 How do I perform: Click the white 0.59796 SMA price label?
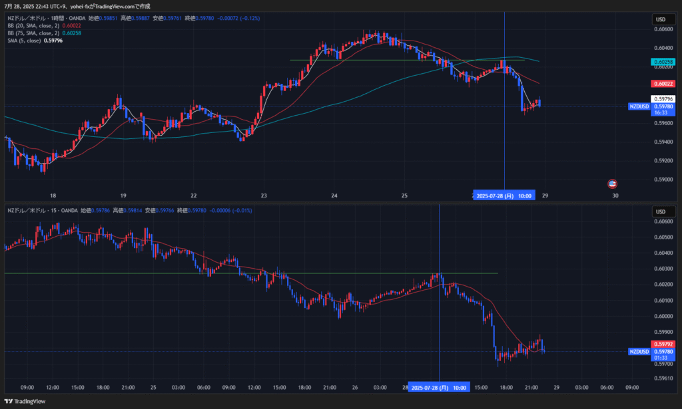663,99
